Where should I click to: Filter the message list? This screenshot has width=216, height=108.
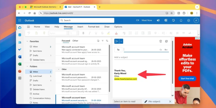tap(103, 41)
